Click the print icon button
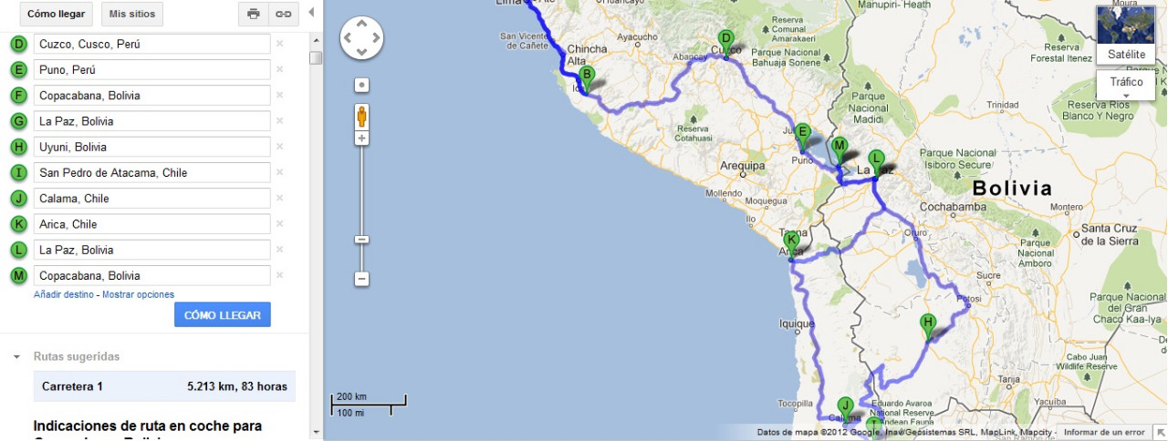This screenshot has width=1168, height=441. pyautogui.click(x=254, y=14)
